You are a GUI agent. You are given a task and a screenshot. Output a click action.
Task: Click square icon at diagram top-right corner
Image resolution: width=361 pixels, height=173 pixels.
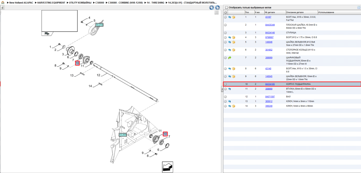216,13
